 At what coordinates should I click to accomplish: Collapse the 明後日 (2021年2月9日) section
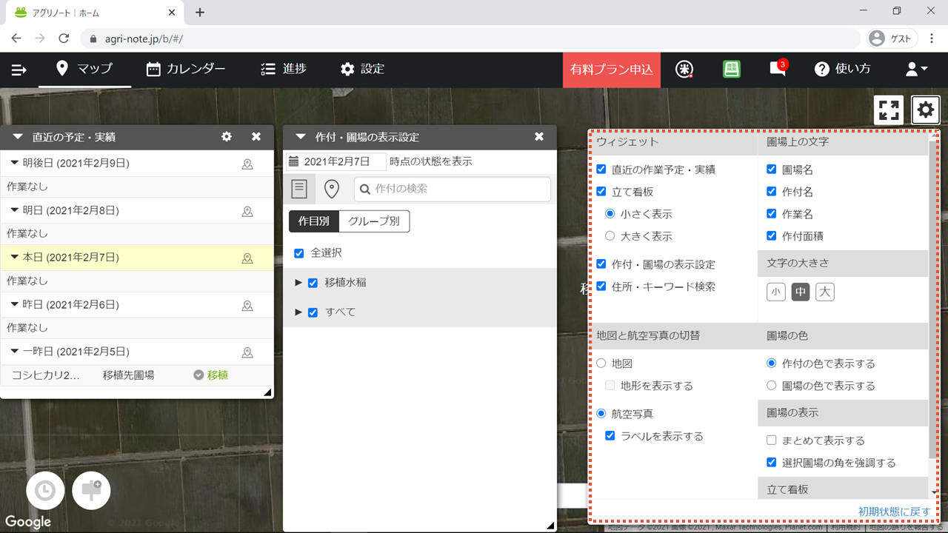pyautogui.click(x=14, y=164)
